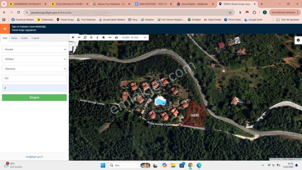Click the cbs@tkgm.gov.tr email link
The width and height of the screenshot is (302, 170).
[x=34, y=156]
